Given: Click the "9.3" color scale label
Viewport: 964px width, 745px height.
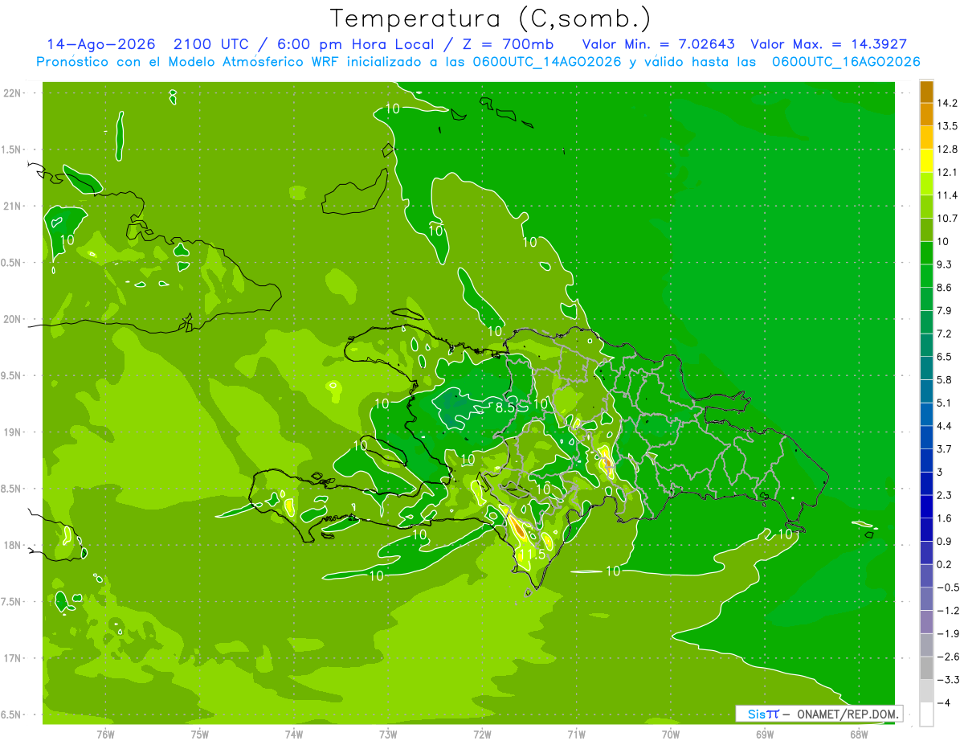Looking at the screenshot, I should (944, 264).
